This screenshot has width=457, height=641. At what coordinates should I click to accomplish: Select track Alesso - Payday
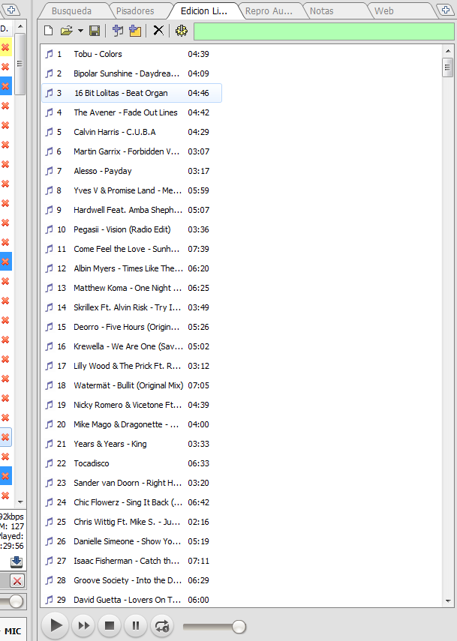click(132, 171)
